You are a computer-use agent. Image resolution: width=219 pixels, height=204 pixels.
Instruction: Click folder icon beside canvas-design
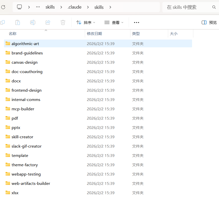[8, 62]
